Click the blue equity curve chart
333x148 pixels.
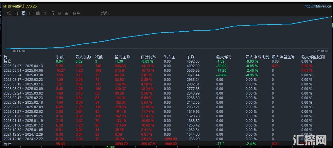[x=167, y=33]
